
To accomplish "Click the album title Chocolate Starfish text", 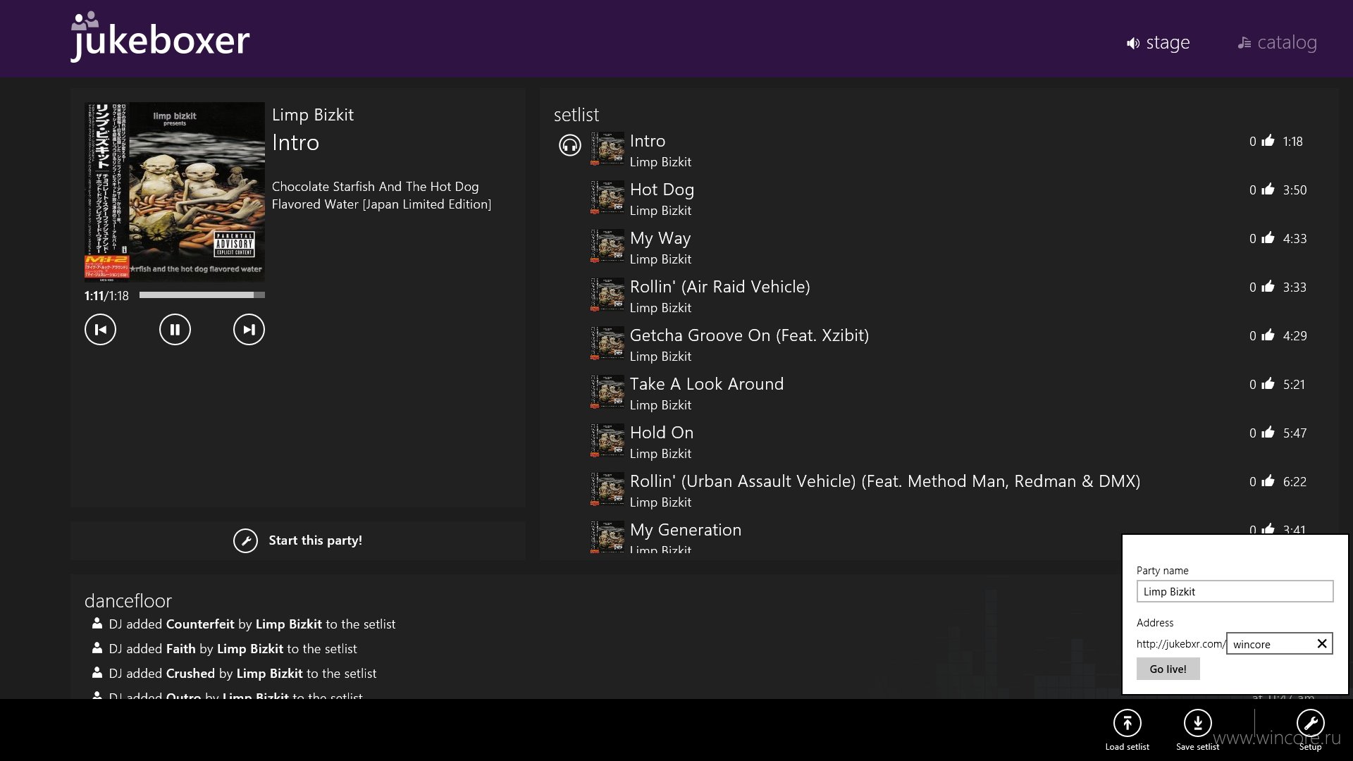I will 381,195.
